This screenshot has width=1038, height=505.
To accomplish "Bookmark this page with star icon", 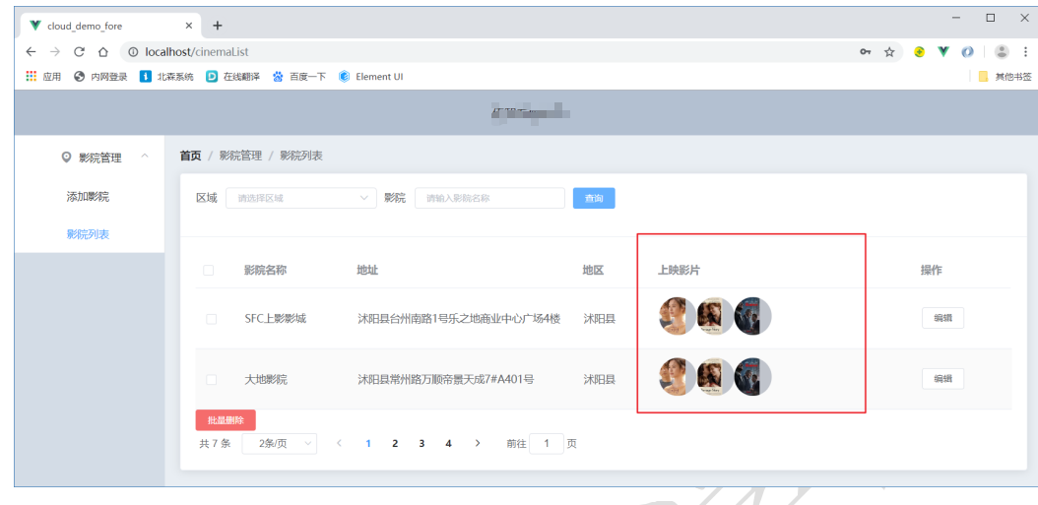I will (x=889, y=52).
